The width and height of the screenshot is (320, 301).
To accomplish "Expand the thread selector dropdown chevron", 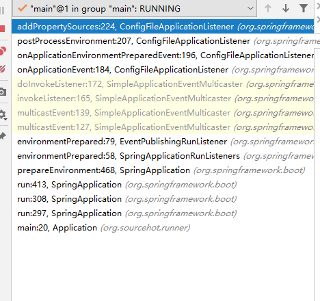I will click(250, 9).
